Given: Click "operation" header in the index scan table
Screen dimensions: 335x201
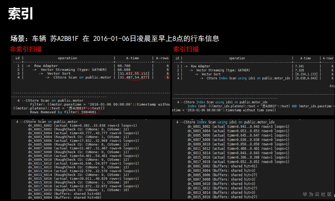Looking at the screenshot, I should [x=237, y=58].
